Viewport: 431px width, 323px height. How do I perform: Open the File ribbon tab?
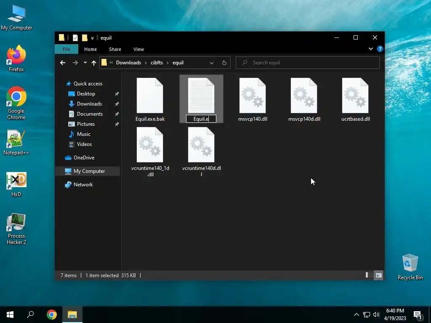(67, 49)
